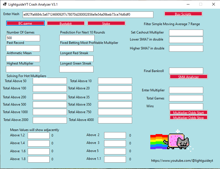This screenshot has height=169, width=220.
Task: Select the Lower SMA7 in double field
Action: (186, 40)
